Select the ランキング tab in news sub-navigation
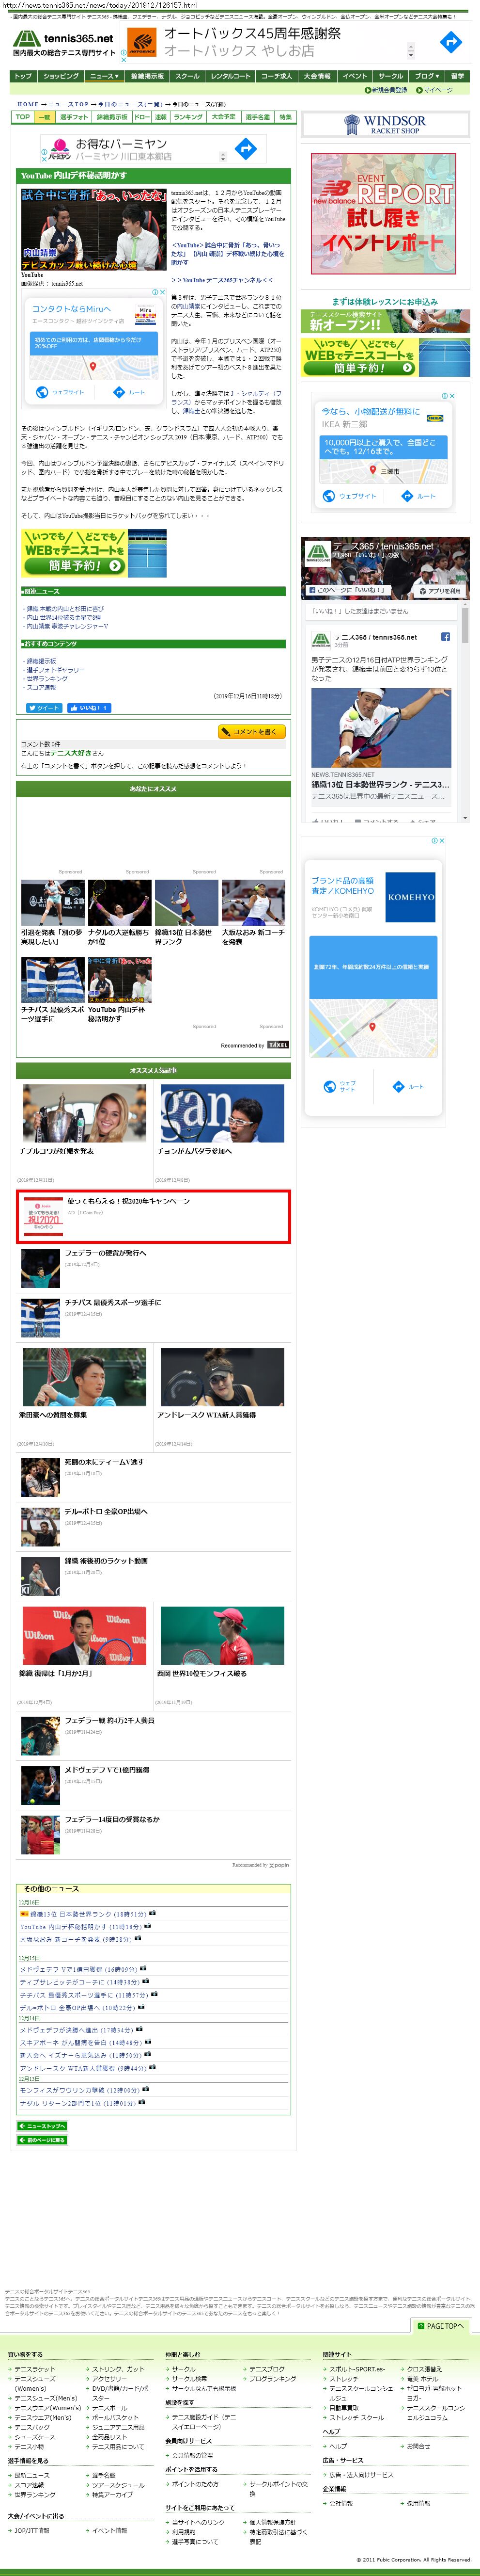 coord(187,117)
